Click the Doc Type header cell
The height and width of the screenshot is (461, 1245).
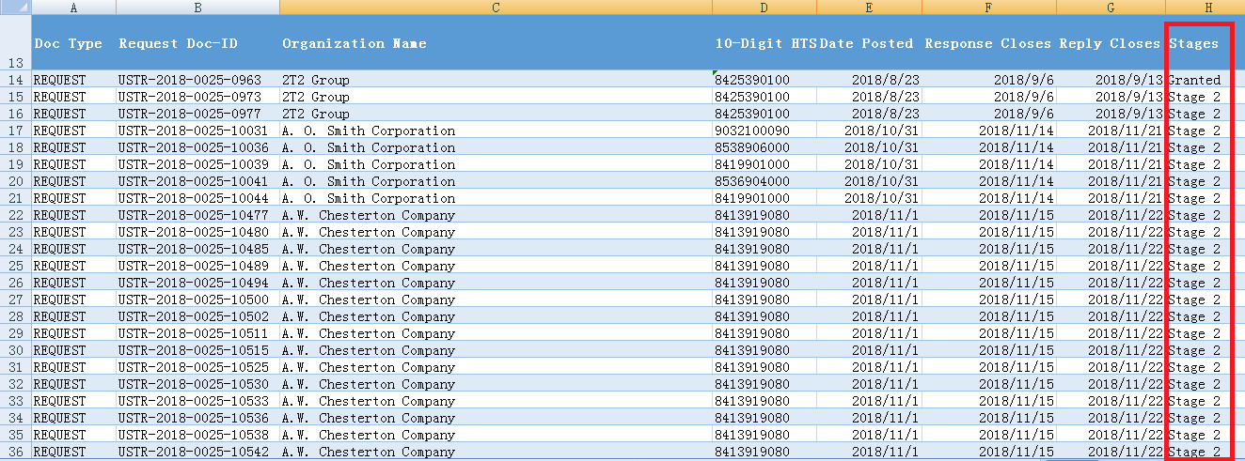(73, 43)
